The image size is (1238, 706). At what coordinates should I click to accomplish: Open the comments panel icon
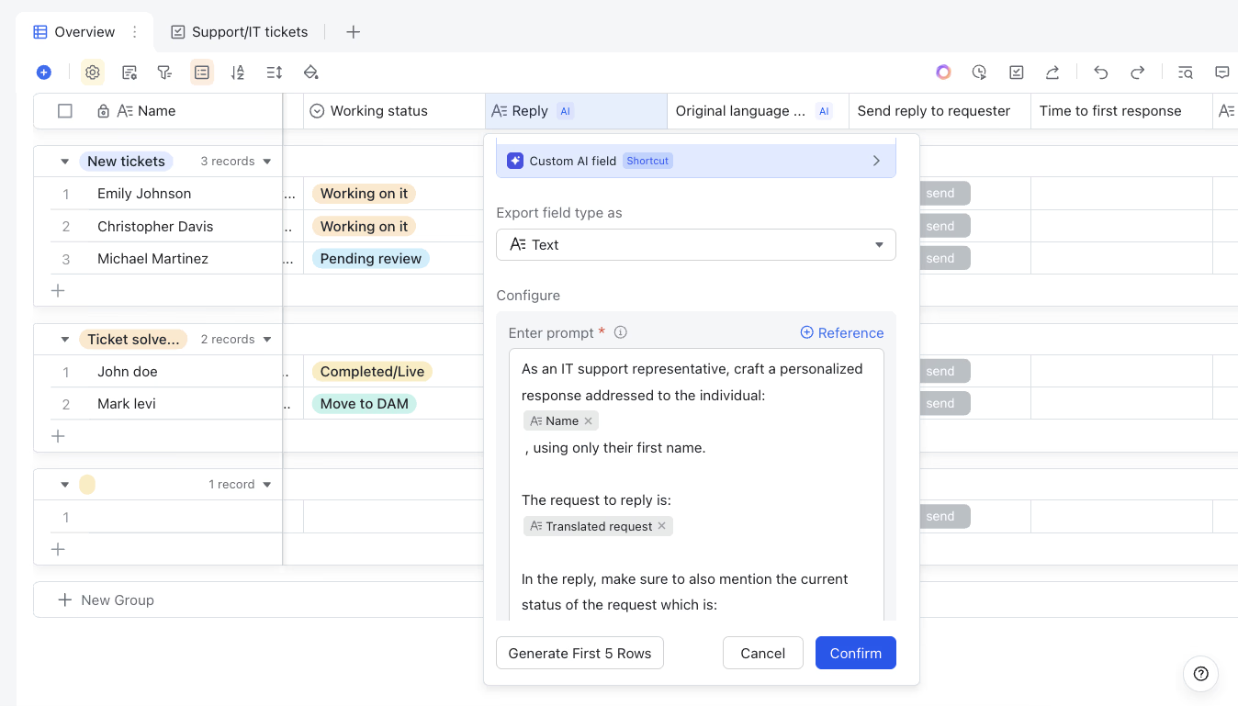pyautogui.click(x=1221, y=73)
